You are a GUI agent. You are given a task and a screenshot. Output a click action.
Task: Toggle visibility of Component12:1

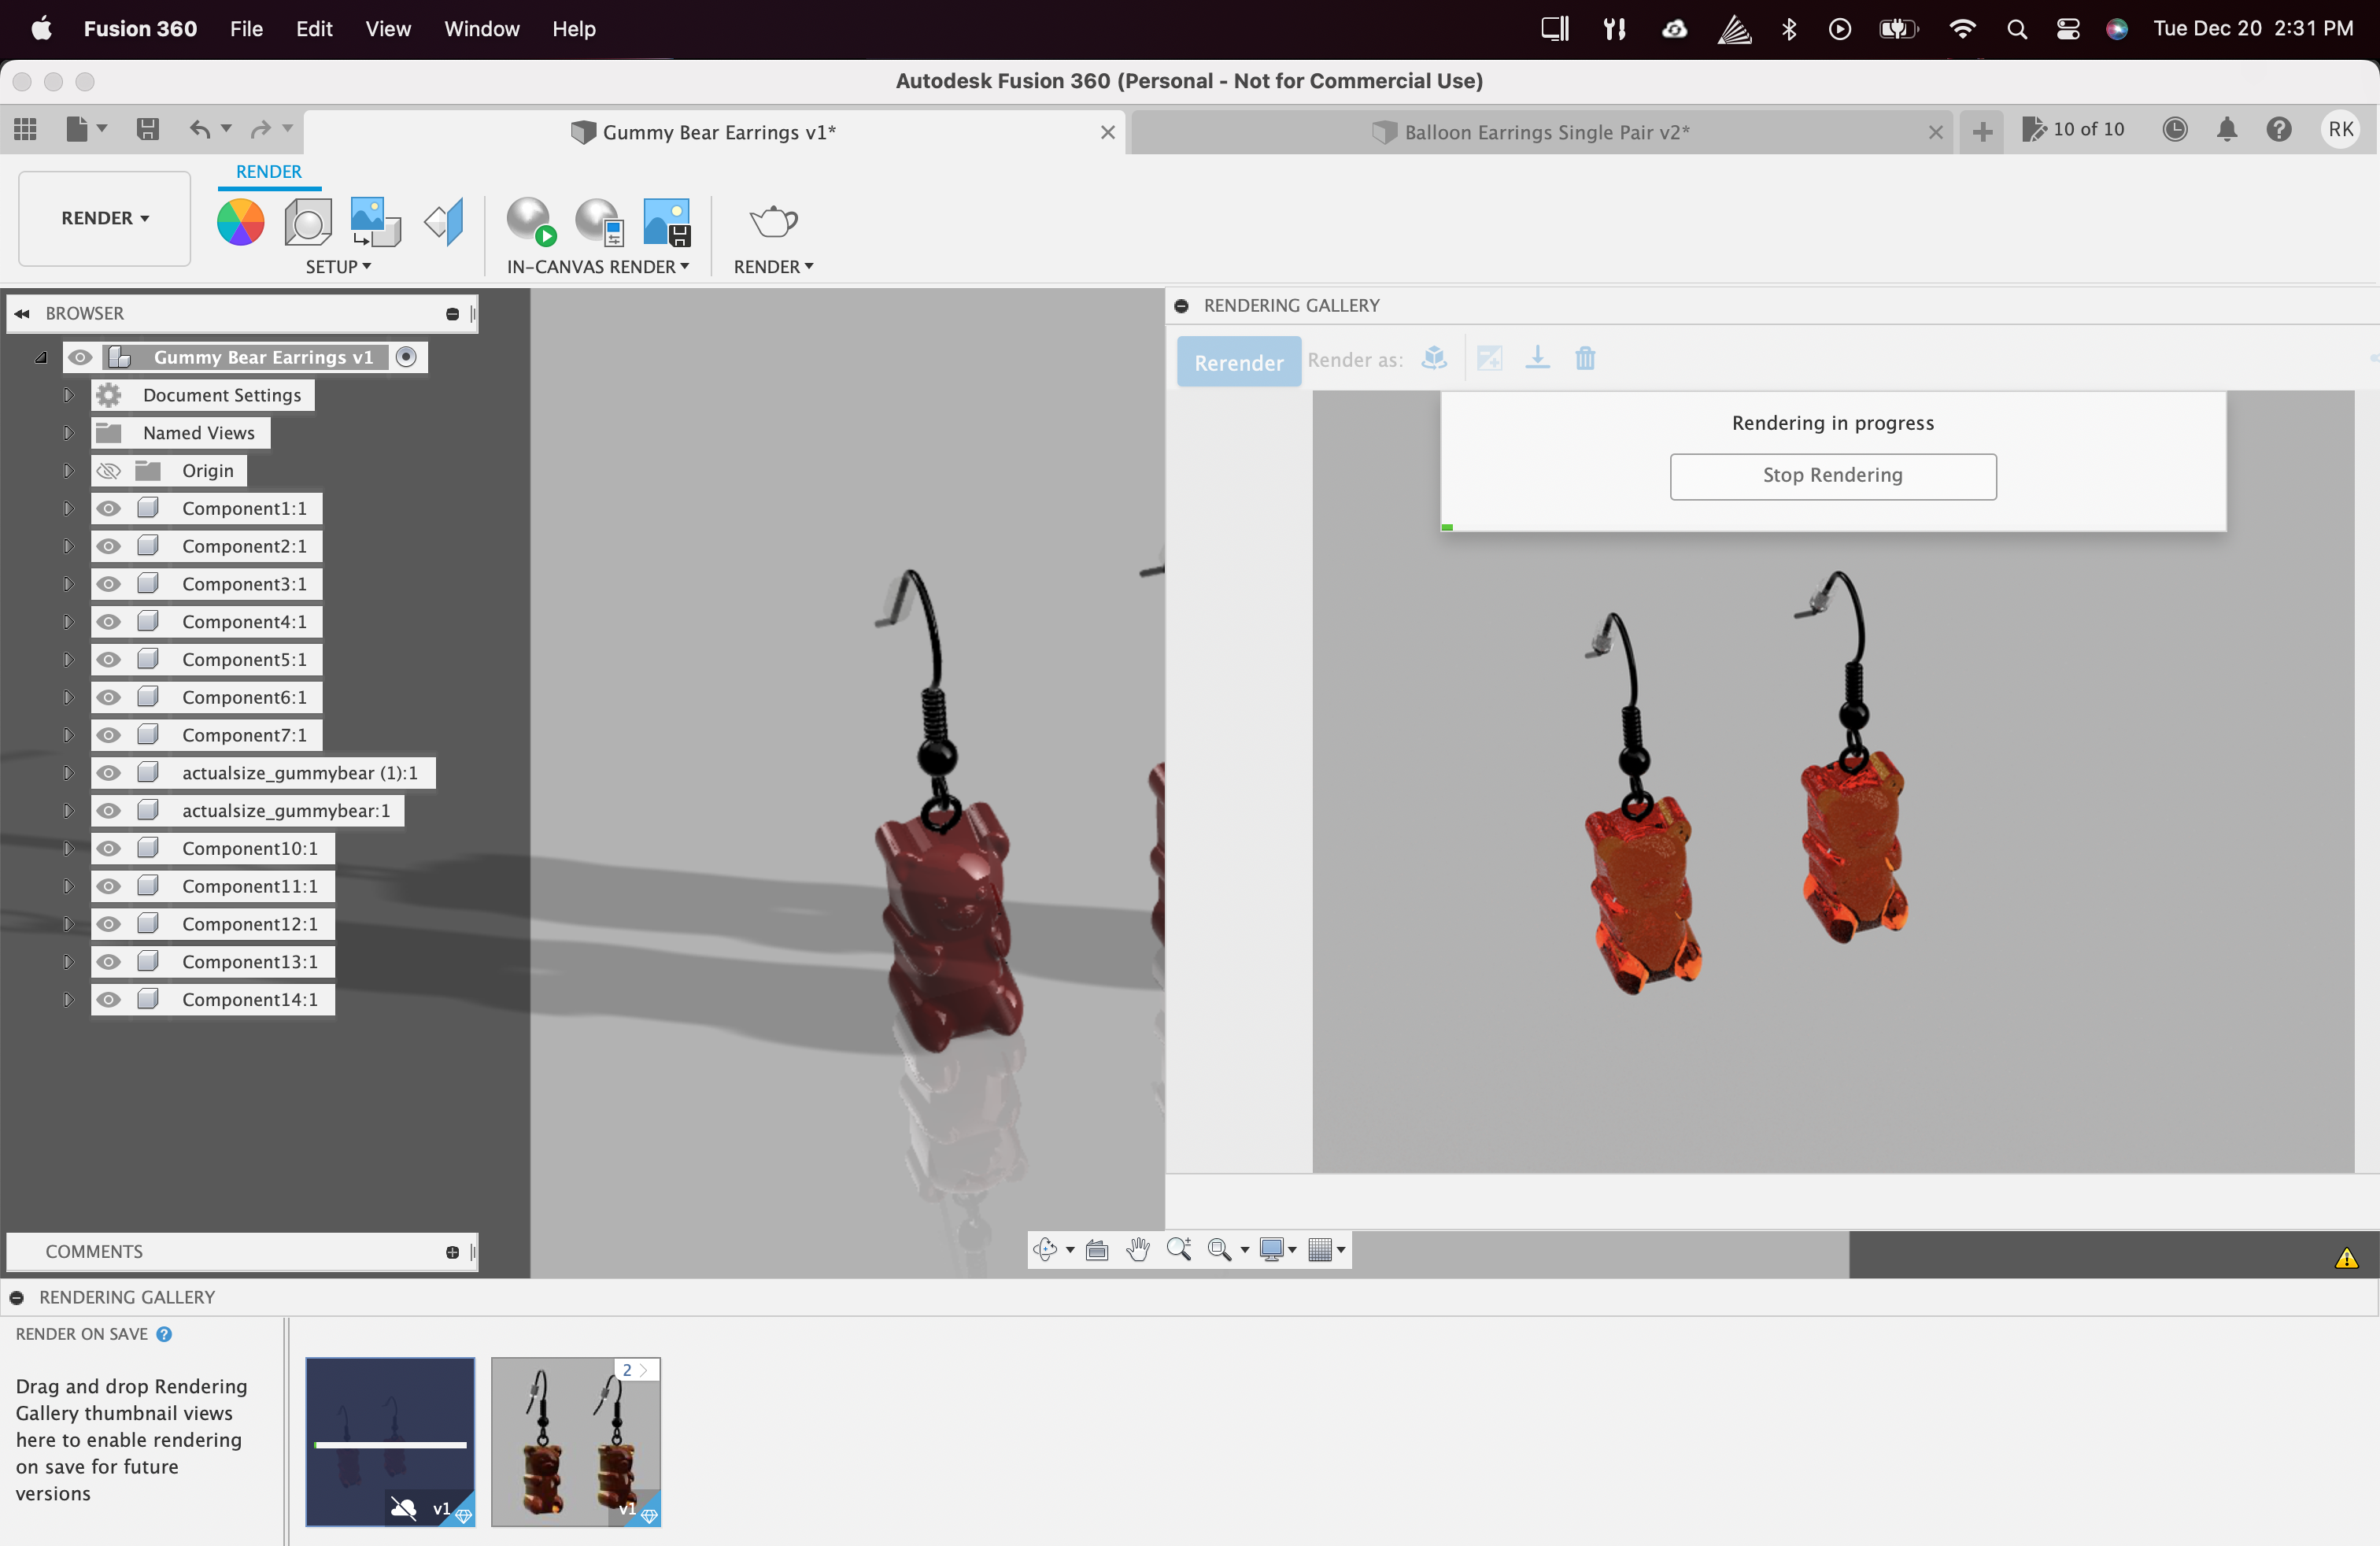coord(108,923)
